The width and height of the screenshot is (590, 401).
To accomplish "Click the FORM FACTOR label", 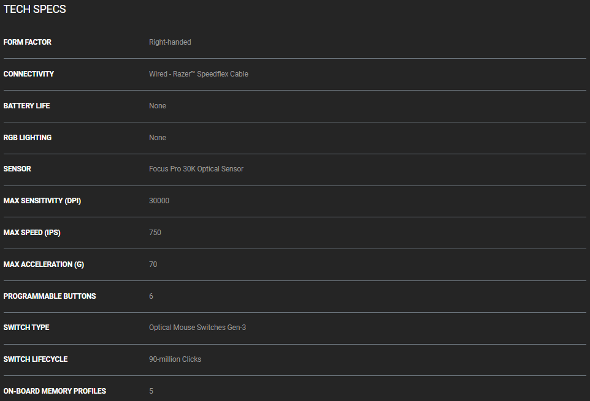I will (x=28, y=42).
